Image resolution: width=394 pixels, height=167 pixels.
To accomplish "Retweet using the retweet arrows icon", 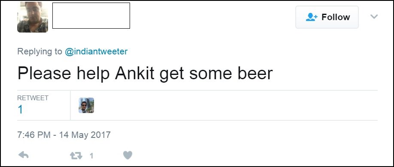I will 76,156.
